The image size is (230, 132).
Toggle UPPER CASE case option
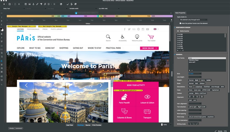(206, 90)
